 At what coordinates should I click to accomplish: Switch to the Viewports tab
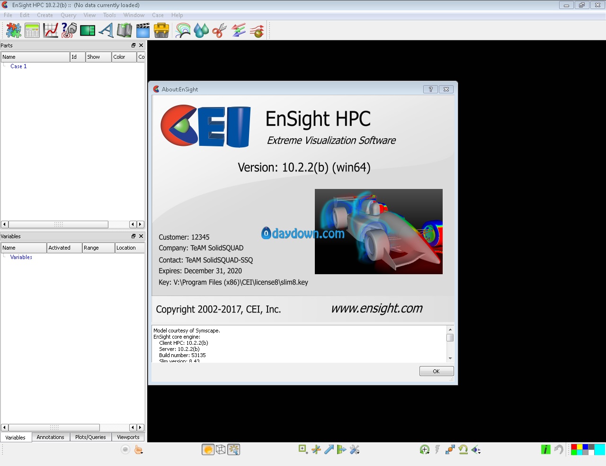(x=128, y=437)
